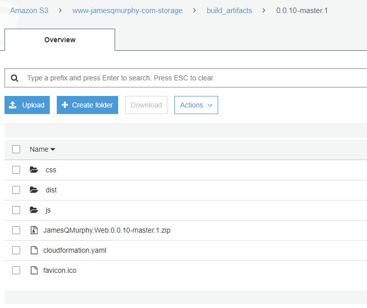Open www-jamesqmurphy-com-storage bucket breadcrumb

pyautogui.click(x=127, y=11)
